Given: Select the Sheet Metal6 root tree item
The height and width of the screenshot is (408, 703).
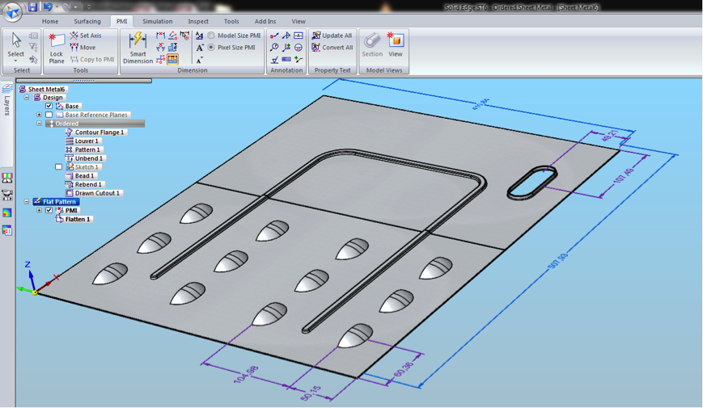Looking at the screenshot, I should point(43,89).
